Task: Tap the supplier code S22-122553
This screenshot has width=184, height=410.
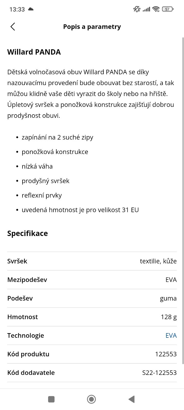Action: tap(159, 373)
